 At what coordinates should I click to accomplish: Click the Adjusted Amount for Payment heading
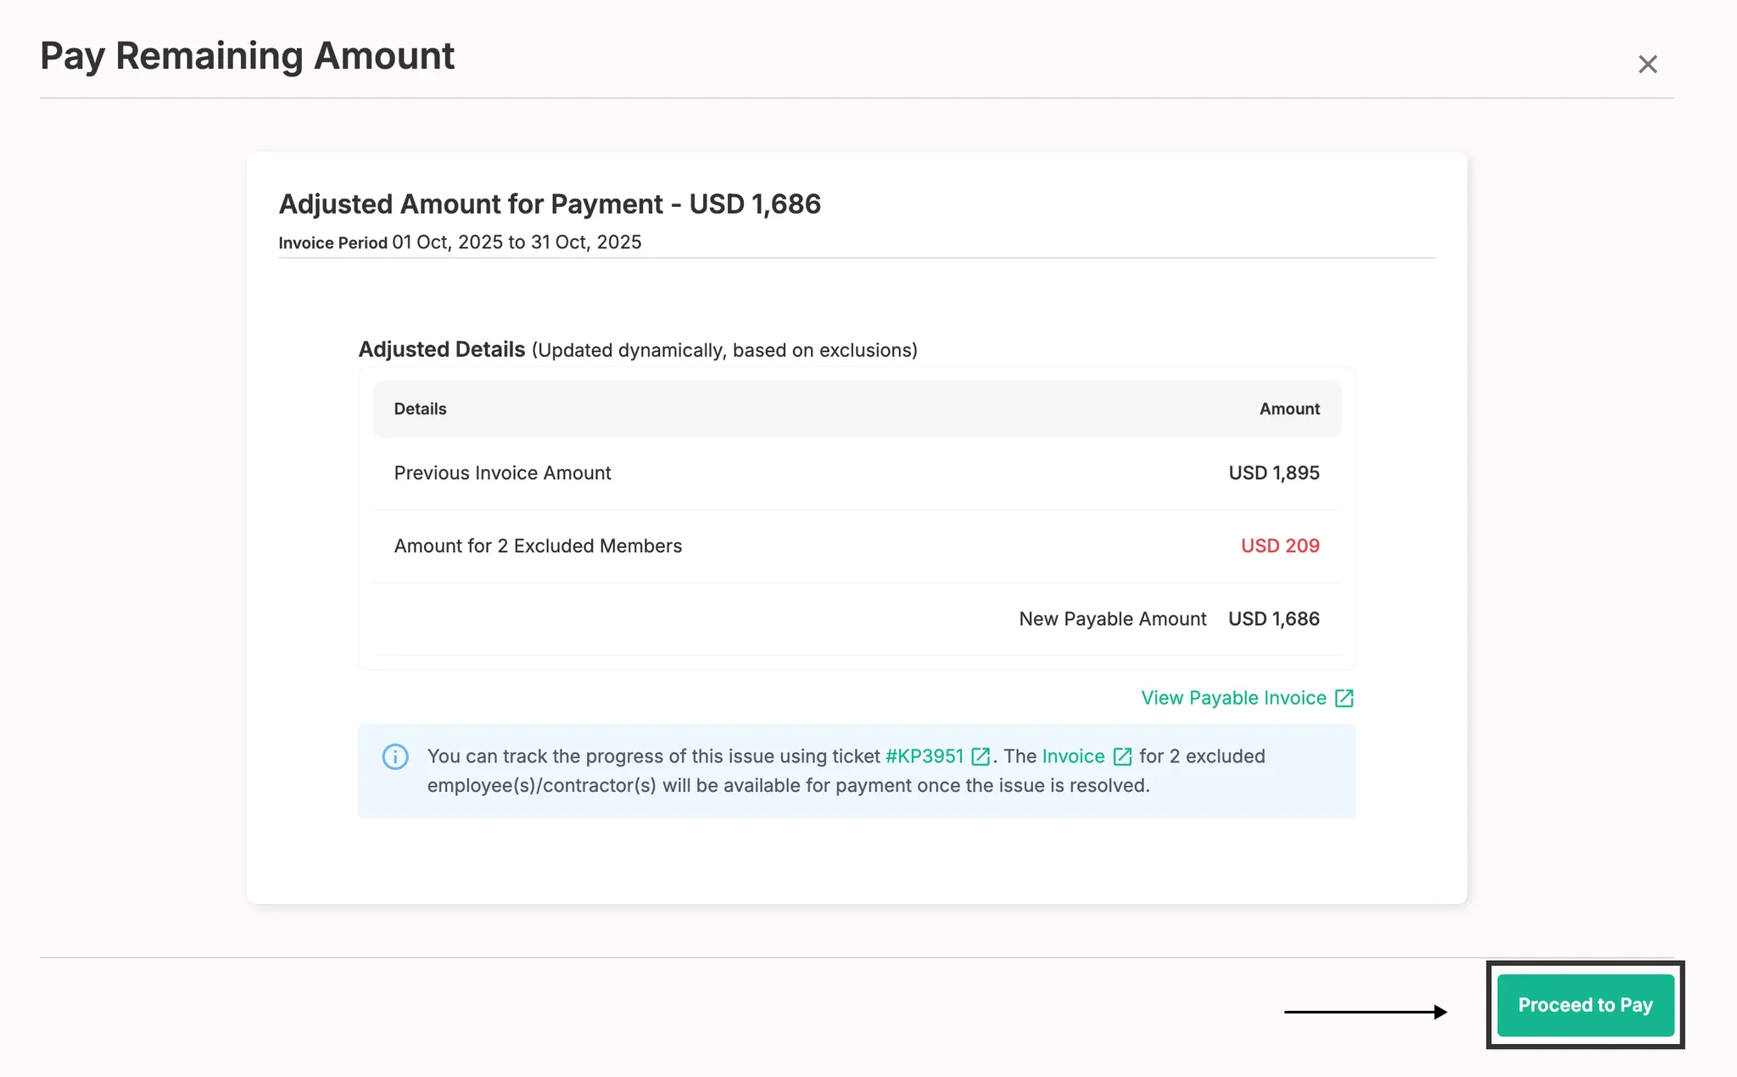(x=550, y=204)
